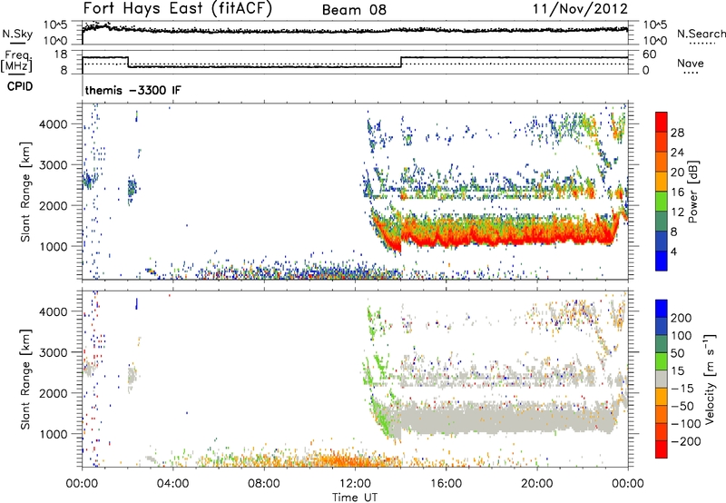Select the '16:00' time tick label
The height and width of the screenshot is (503, 726).
[446, 484]
